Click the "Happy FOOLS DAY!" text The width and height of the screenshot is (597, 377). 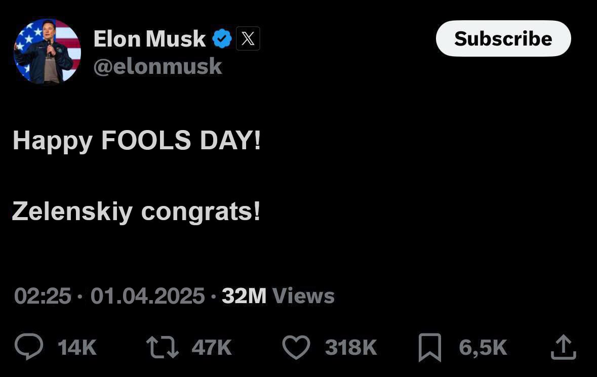coord(137,140)
